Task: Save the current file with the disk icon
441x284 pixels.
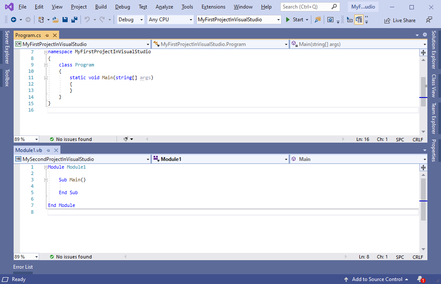Action: 65,20
